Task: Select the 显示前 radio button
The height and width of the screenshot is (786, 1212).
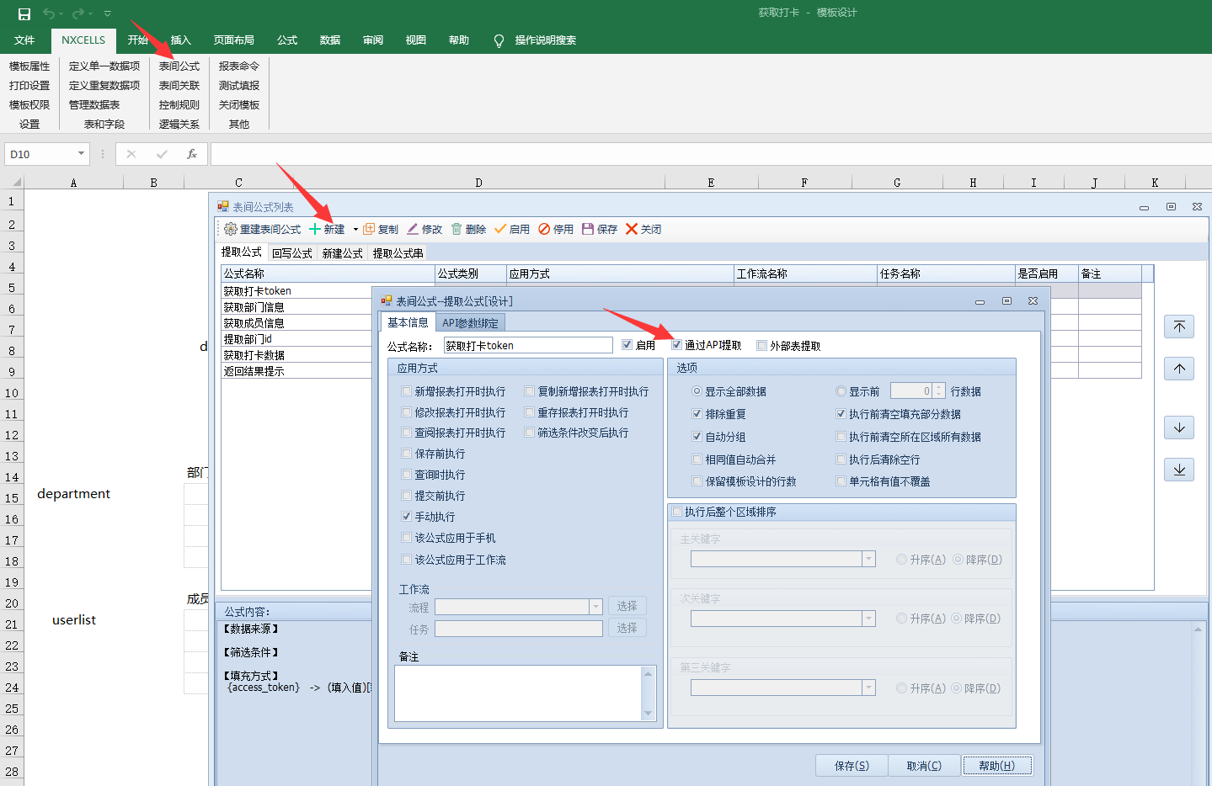Action: pyautogui.click(x=841, y=391)
